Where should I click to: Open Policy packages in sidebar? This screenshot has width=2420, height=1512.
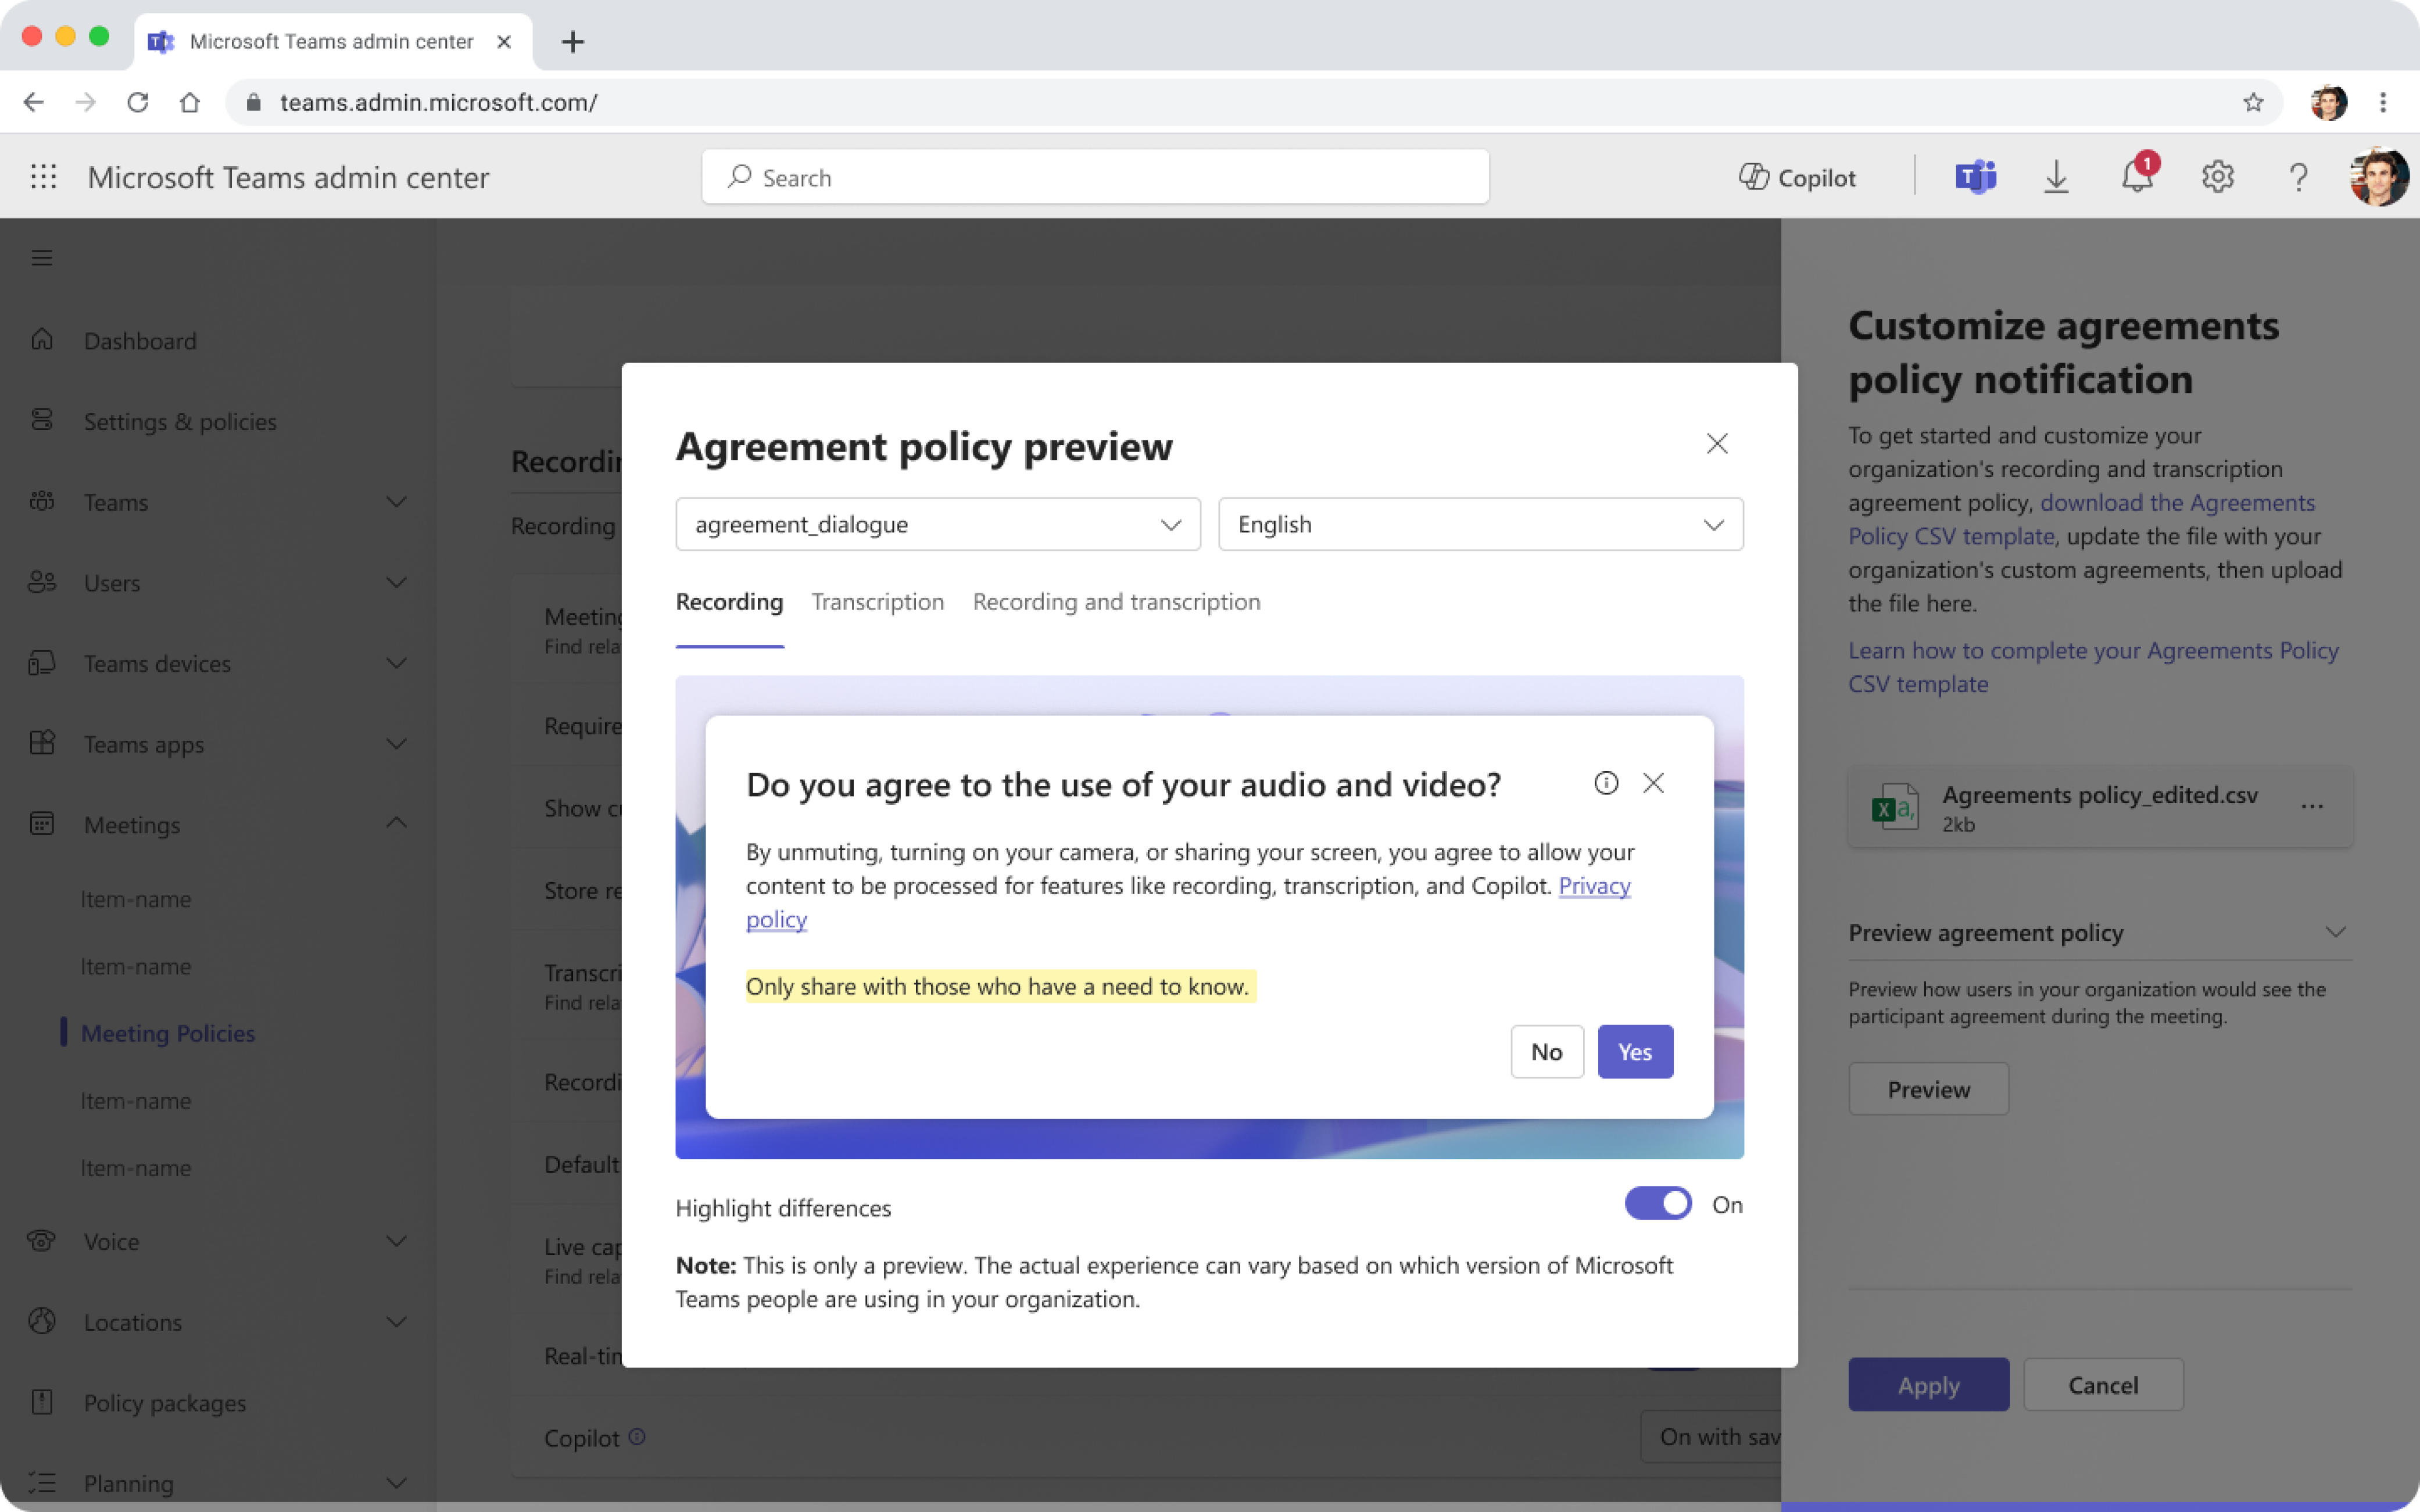click(x=165, y=1403)
